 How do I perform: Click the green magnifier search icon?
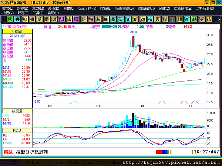coord(10,19)
